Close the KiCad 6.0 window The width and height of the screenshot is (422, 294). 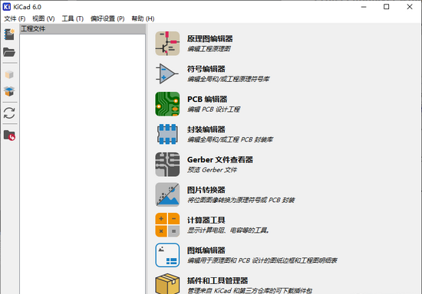410,7
